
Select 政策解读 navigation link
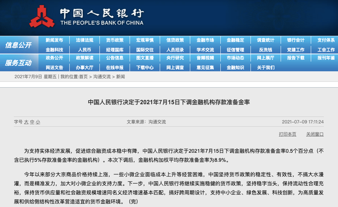[85, 58]
